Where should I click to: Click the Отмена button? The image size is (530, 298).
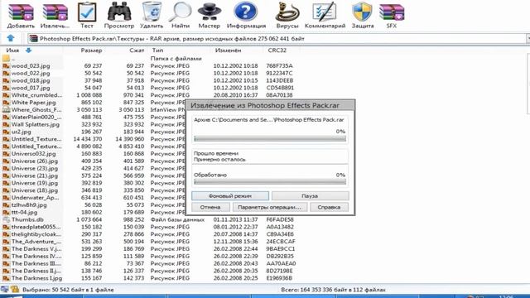[x=210, y=207]
